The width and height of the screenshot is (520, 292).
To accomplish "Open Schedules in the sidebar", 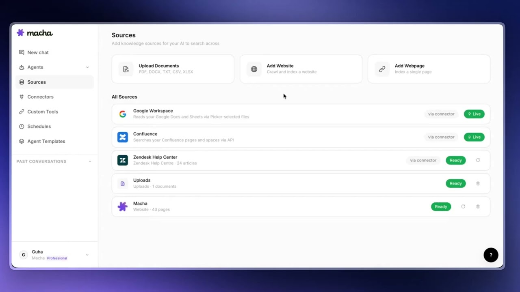I will tap(54, 127).
